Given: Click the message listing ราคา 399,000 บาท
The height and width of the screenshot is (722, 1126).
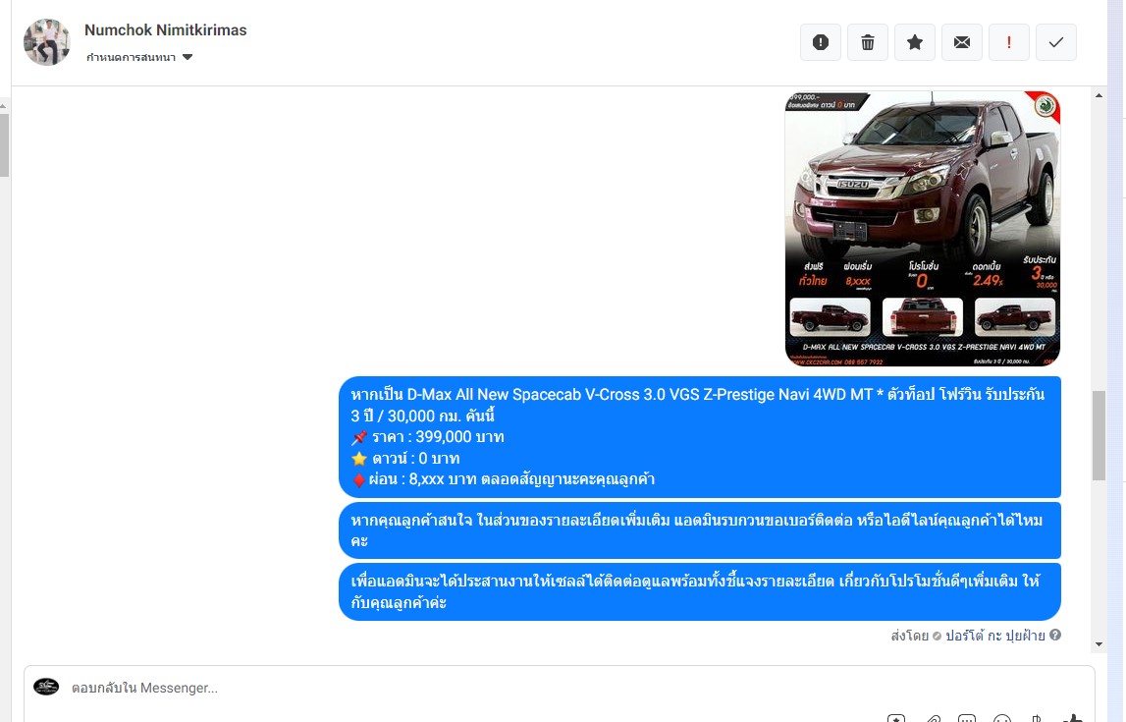Looking at the screenshot, I should point(699,437).
